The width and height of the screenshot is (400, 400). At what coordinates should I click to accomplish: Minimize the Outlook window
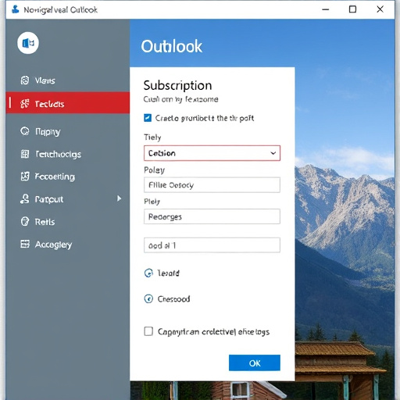(326, 9)
